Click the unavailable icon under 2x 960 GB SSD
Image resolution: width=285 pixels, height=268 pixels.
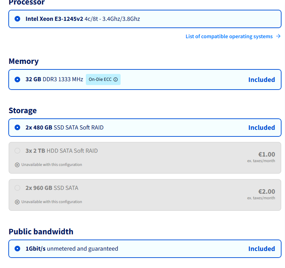17,202
